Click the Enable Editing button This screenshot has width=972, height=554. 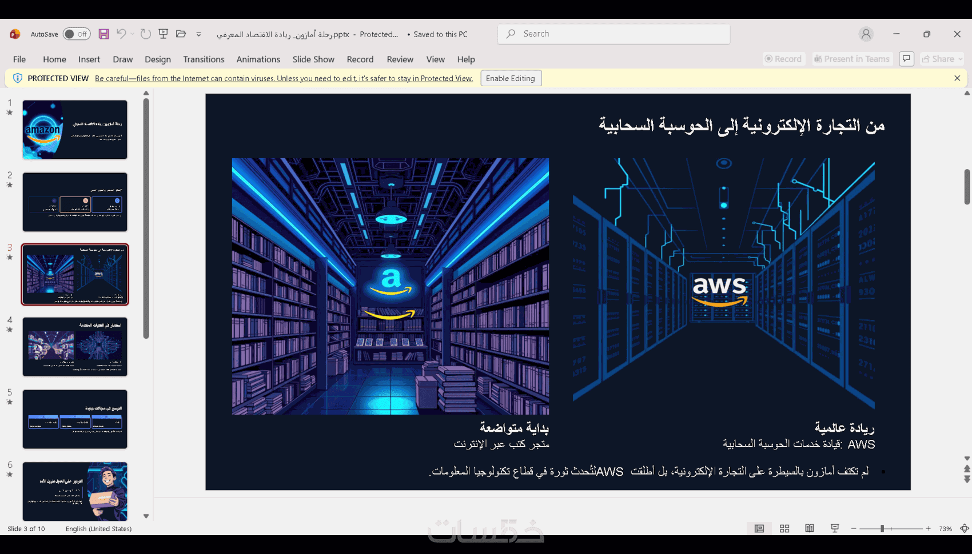pos(511,78)
